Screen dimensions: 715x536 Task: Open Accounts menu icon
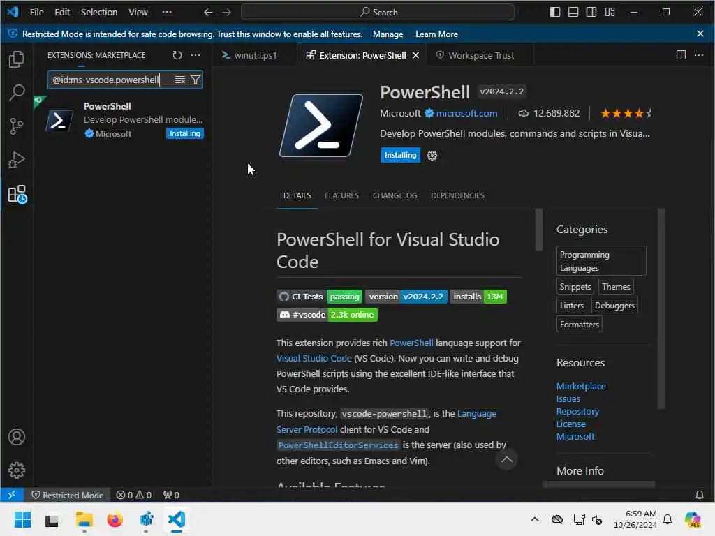pyautogui.click(x=17, y=437)
